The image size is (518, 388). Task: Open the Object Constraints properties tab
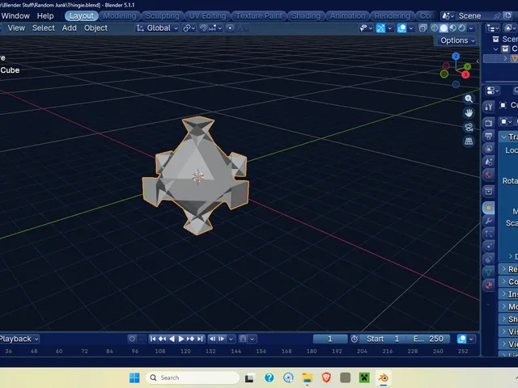click(x=489, y=259)
